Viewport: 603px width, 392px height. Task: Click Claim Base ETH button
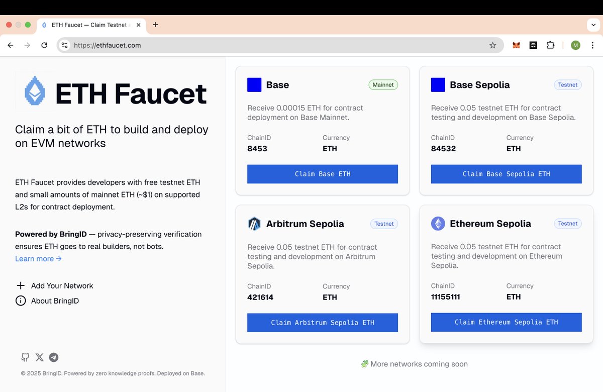click(x=323, y=174)
